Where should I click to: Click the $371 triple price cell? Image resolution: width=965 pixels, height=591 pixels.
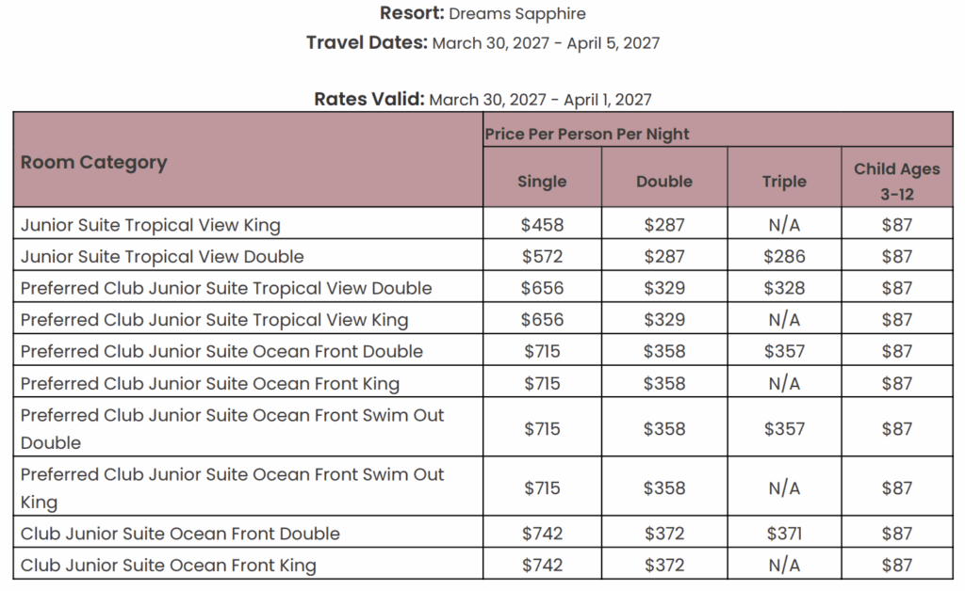click(x=784, y=534)
